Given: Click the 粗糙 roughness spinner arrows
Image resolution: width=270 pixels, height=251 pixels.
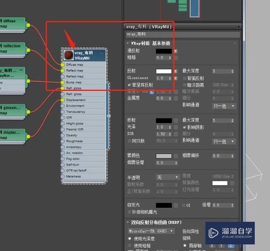Looking at the screenshot, I should tap(170, 58).
